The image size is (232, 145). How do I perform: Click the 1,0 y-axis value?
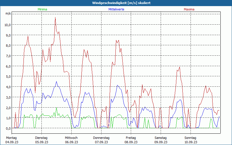click(8, 118)
